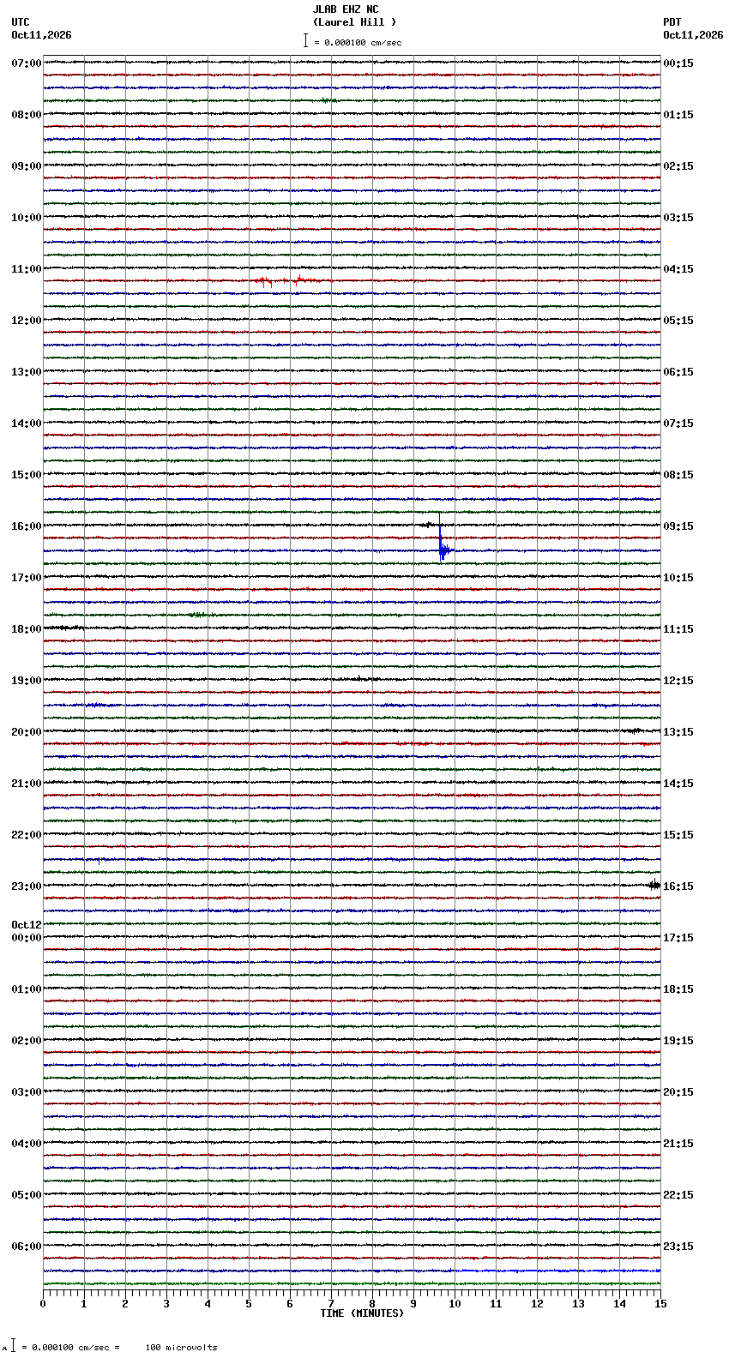Select the '19:00' UTC time label

(27, 681)
